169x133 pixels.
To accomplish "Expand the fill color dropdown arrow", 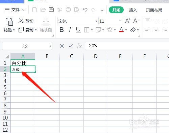I will pos(115,30).
